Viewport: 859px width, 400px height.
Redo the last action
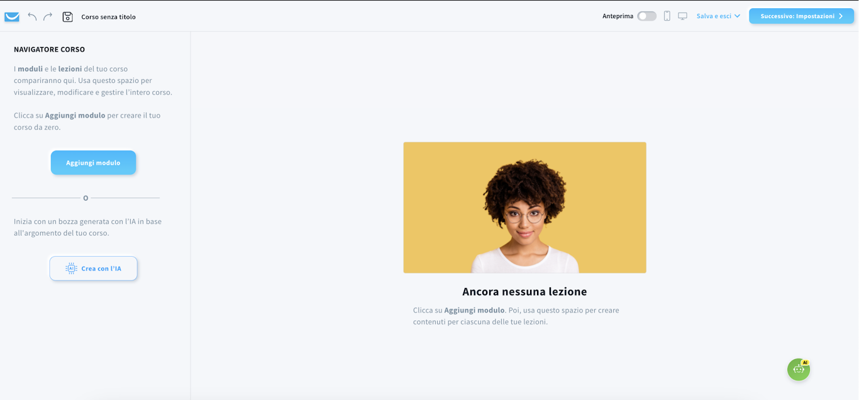click(48, 16)
